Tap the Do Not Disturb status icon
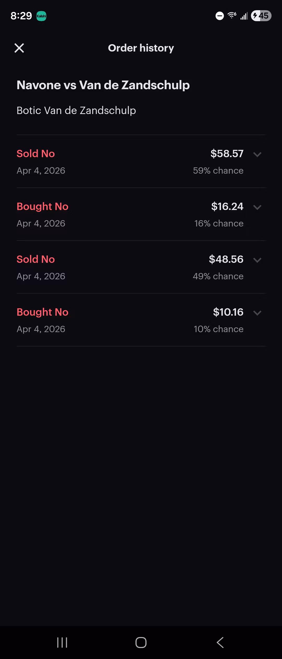The height and width of the screenshot is (659, 282). 220,16
